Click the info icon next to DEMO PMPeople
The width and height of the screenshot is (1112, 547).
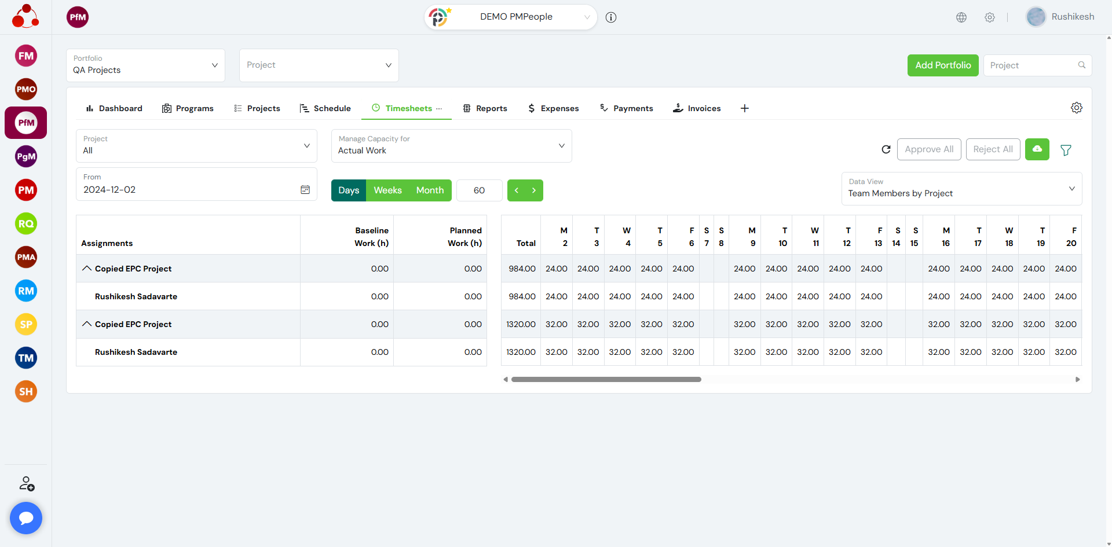point(610,17)
